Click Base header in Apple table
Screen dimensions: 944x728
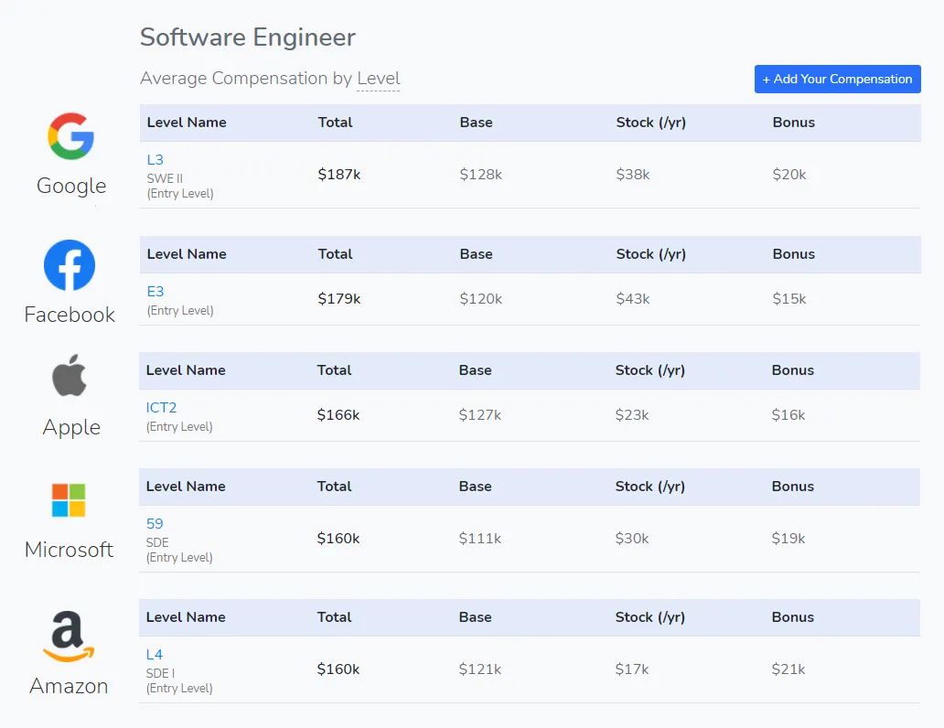[x=475, y=370]
